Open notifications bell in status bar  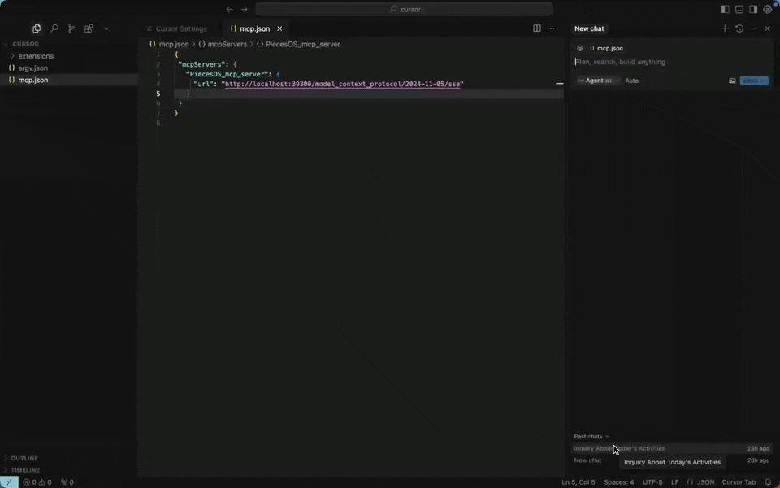(768, 482)
